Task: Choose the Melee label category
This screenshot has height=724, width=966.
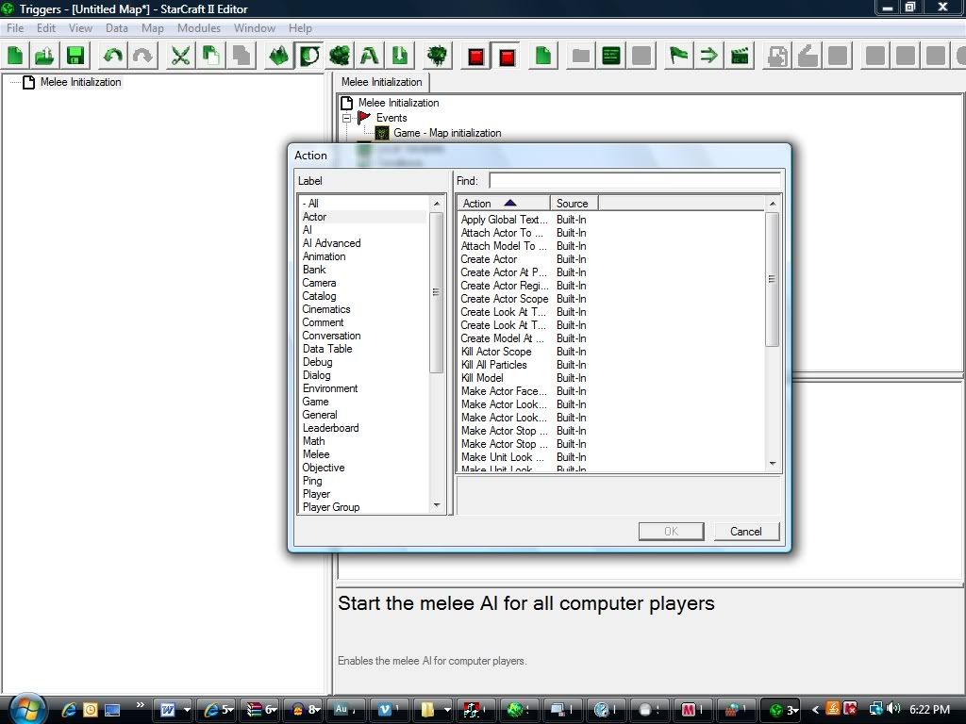Action: tap(316, 454)
